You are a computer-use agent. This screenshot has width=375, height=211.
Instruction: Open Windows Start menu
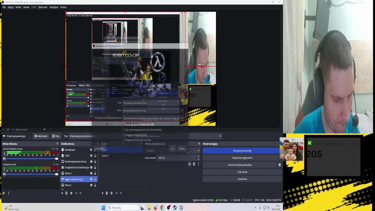103,208
